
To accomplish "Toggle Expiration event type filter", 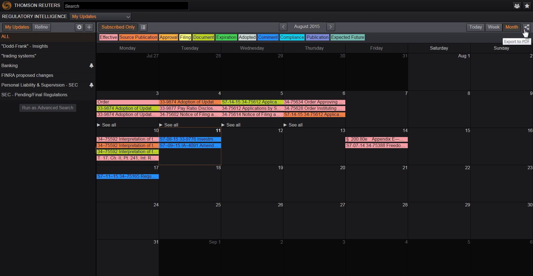I will [x=226, y=37].
